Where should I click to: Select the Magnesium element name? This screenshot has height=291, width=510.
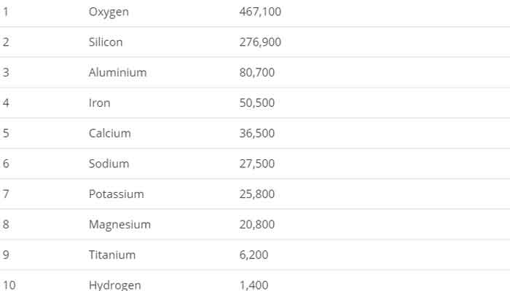[x=119, y=225]
